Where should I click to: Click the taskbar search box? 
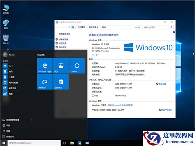[x=34, y=143]
